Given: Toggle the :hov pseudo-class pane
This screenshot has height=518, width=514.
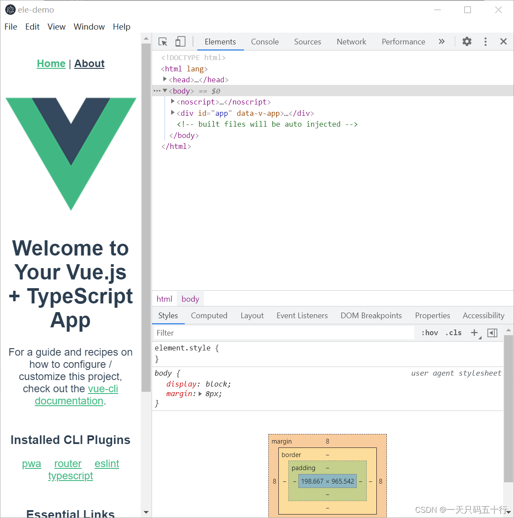Looking at the screenshot, I should click(x=429, y=333).
